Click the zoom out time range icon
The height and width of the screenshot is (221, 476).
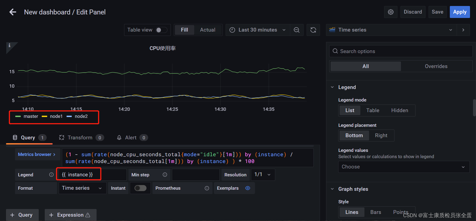click(297, 30)
